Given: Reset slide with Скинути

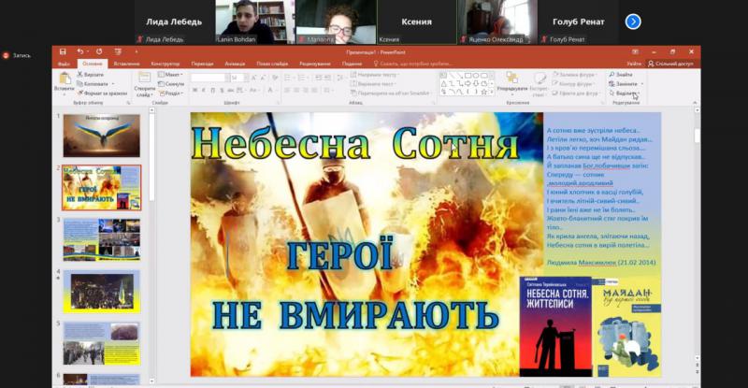Looking at the screenshot, I should [x=171, y=83].
